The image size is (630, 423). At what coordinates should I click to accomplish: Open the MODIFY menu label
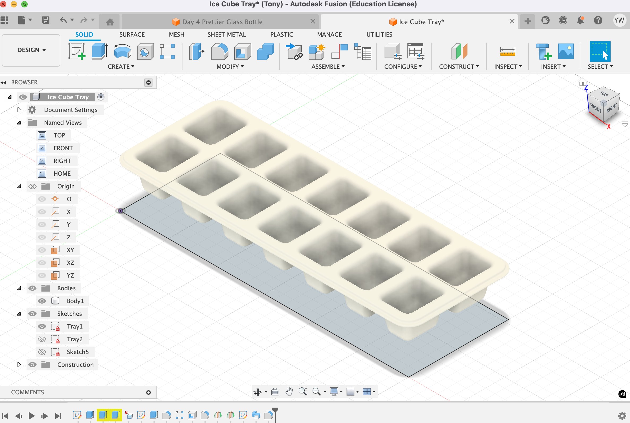pyautogui.click(x=230, y=67)
